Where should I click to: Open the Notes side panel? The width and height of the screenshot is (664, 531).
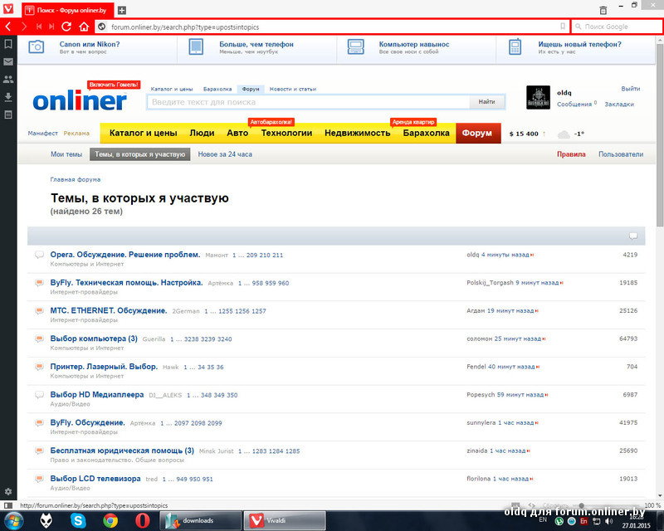8,114
